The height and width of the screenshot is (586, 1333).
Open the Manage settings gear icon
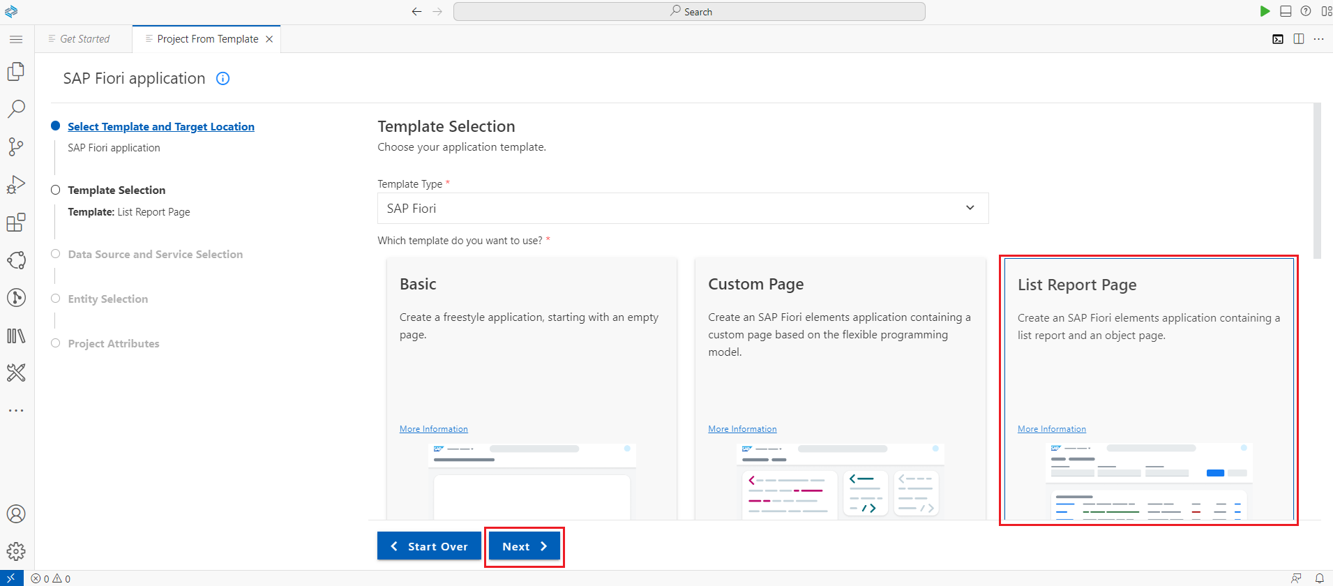16,551
